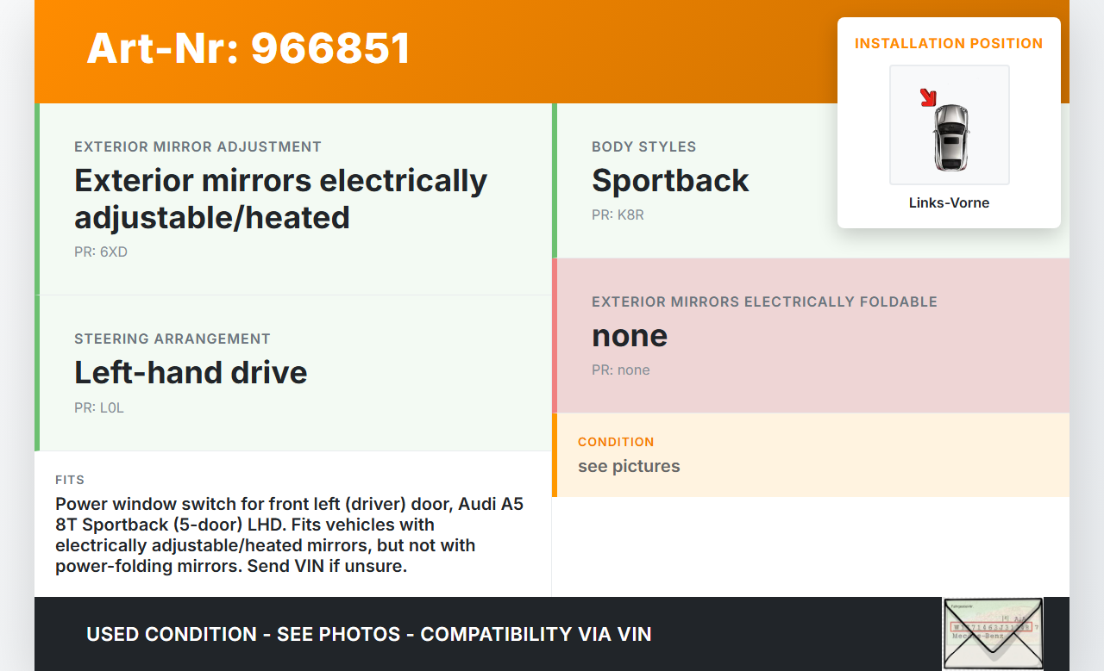Click the electrically foldable 'none' value
Image resolution: width=1104 pixels, height=671 pixels.
click(630, 336)
